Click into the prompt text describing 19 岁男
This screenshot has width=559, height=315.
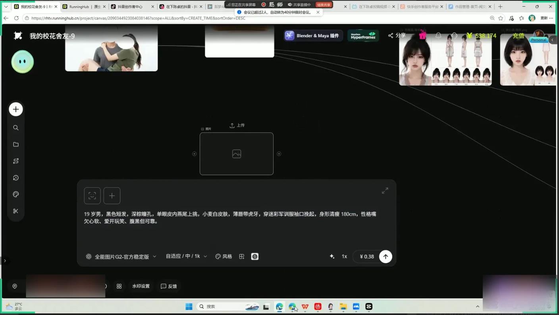tap(230, 218)
